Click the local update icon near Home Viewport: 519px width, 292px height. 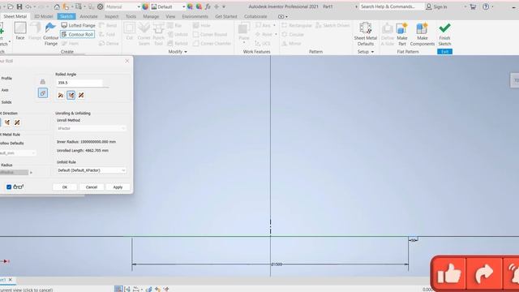coord(66,6)
